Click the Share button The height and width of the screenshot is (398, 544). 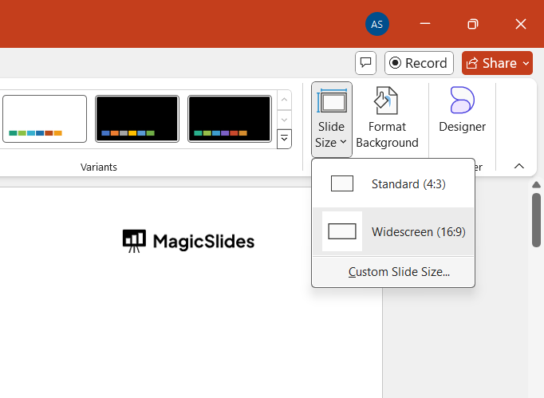click(491, 63)
